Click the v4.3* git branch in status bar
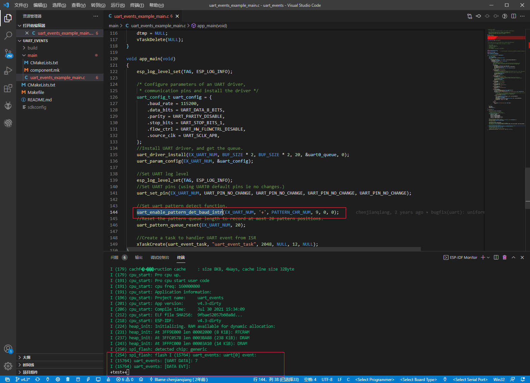This screenshot has width=530, height=383. 23,379
